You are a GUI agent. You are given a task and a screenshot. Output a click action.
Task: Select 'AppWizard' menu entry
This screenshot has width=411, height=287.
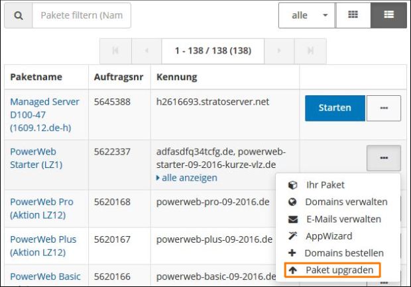click(x=338, y=236)
